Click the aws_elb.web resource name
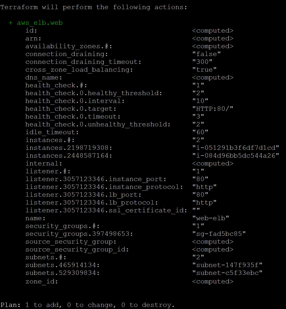The image size is (286, 309). 40,23
